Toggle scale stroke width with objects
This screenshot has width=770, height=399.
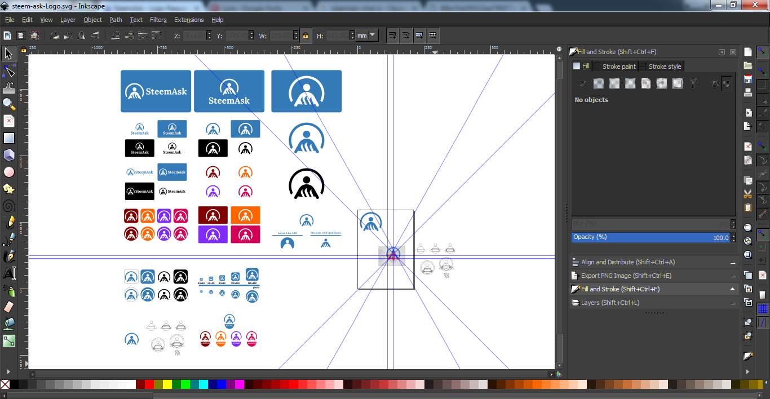click(x=392, y=36)
